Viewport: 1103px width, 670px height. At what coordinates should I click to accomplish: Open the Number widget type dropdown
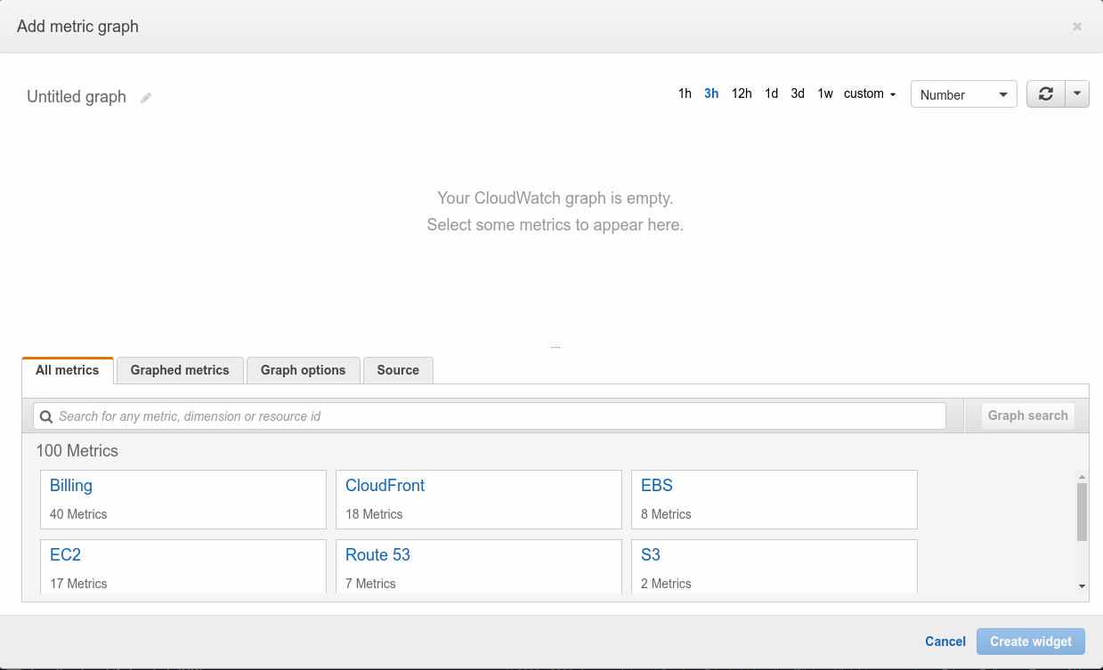pyautogui.click(x=964, y=94)
